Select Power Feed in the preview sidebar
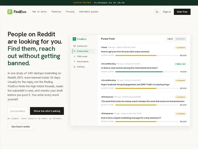 [84, 51]
